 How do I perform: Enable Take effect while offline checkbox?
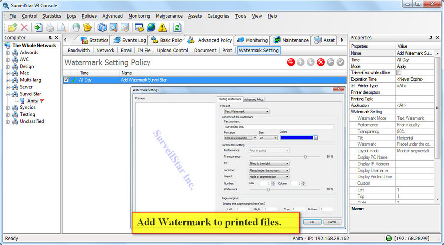[x=399, y=72]
